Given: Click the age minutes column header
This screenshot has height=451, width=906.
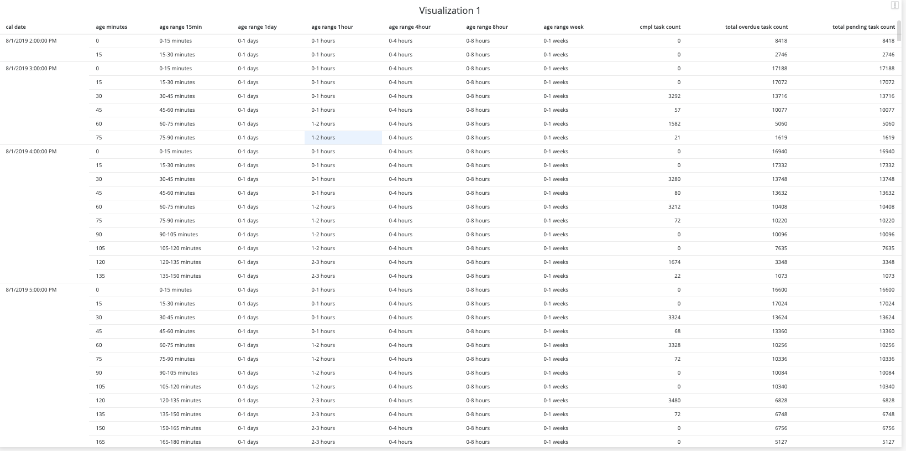Looking at the screenshot, I should [112, 27].
